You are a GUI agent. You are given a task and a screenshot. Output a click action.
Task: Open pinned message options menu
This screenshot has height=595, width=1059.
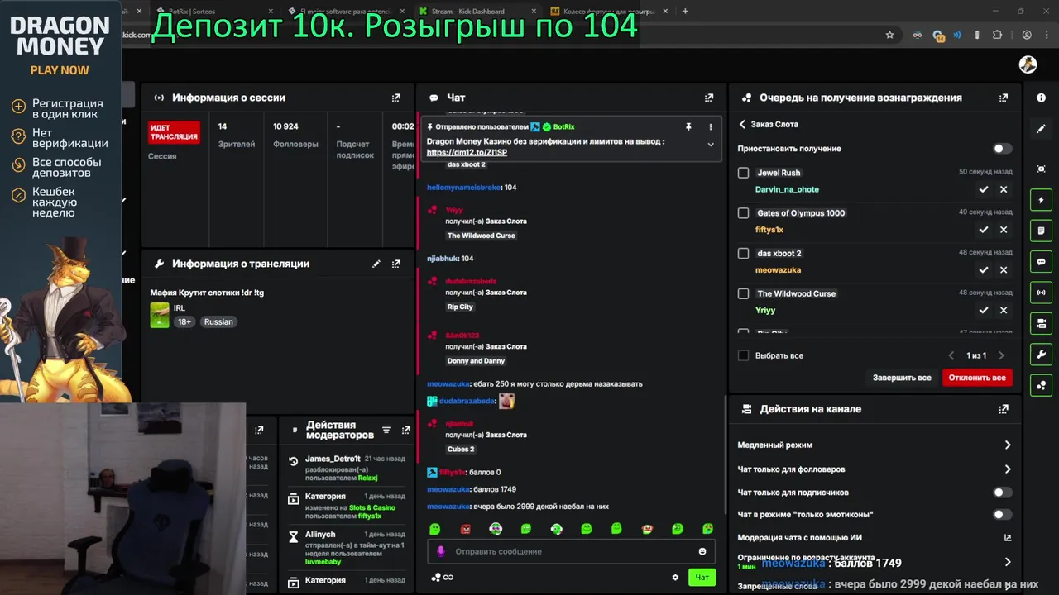point(710,126)
